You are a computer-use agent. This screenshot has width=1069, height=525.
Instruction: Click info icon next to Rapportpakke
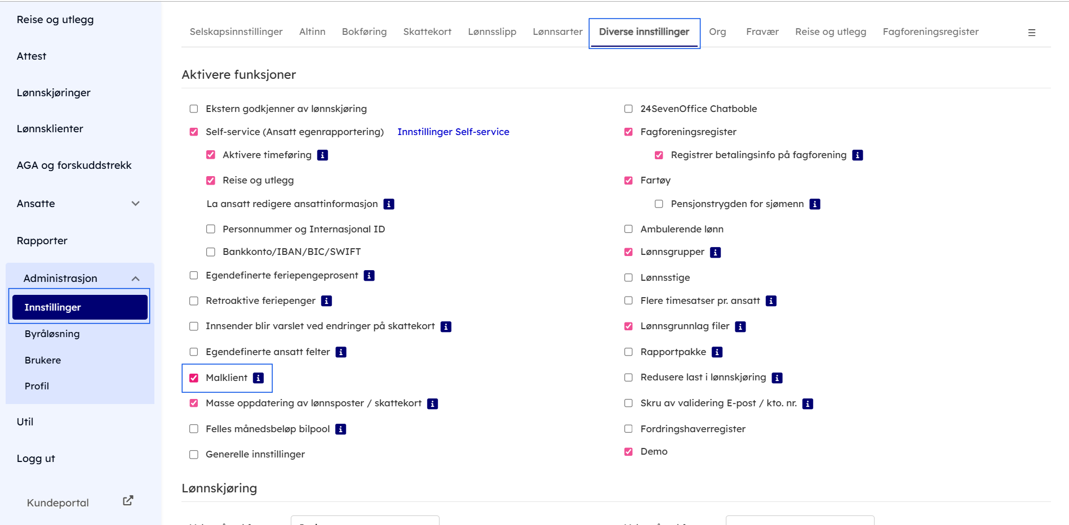(717, 352)
